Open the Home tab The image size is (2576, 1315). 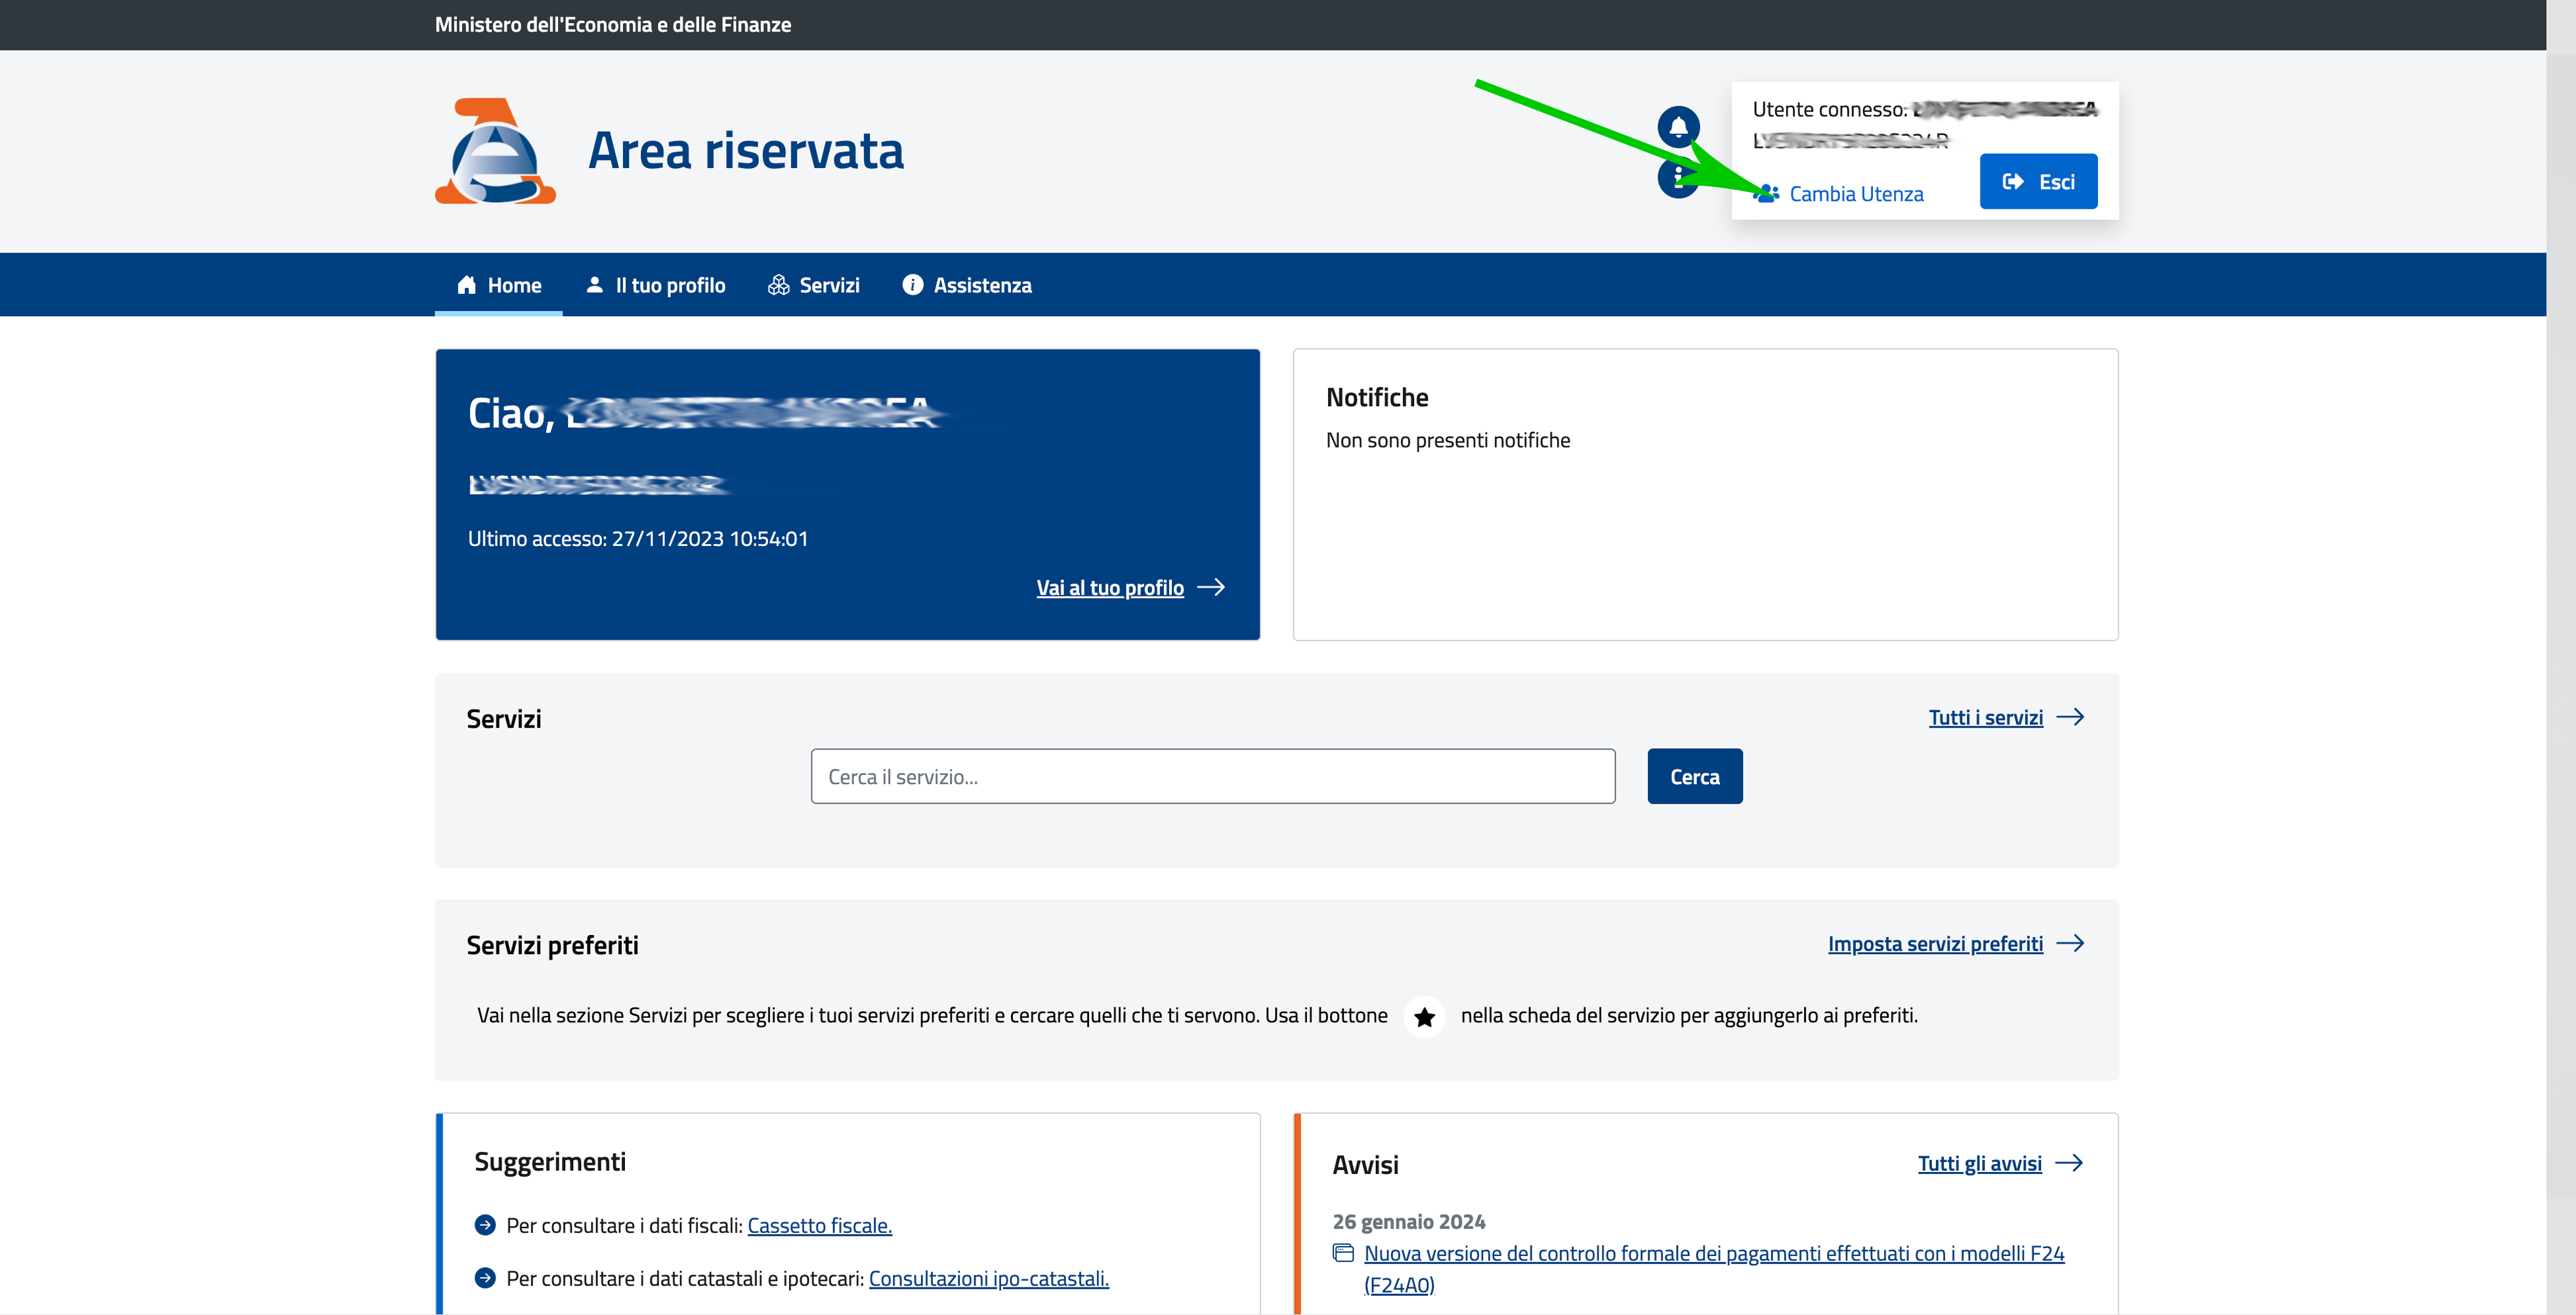499,286
